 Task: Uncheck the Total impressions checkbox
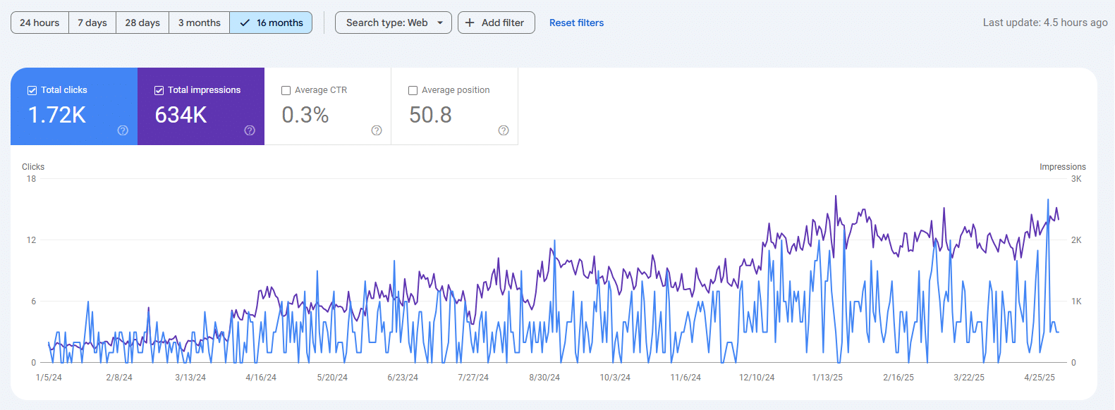[x=159, y=90]
